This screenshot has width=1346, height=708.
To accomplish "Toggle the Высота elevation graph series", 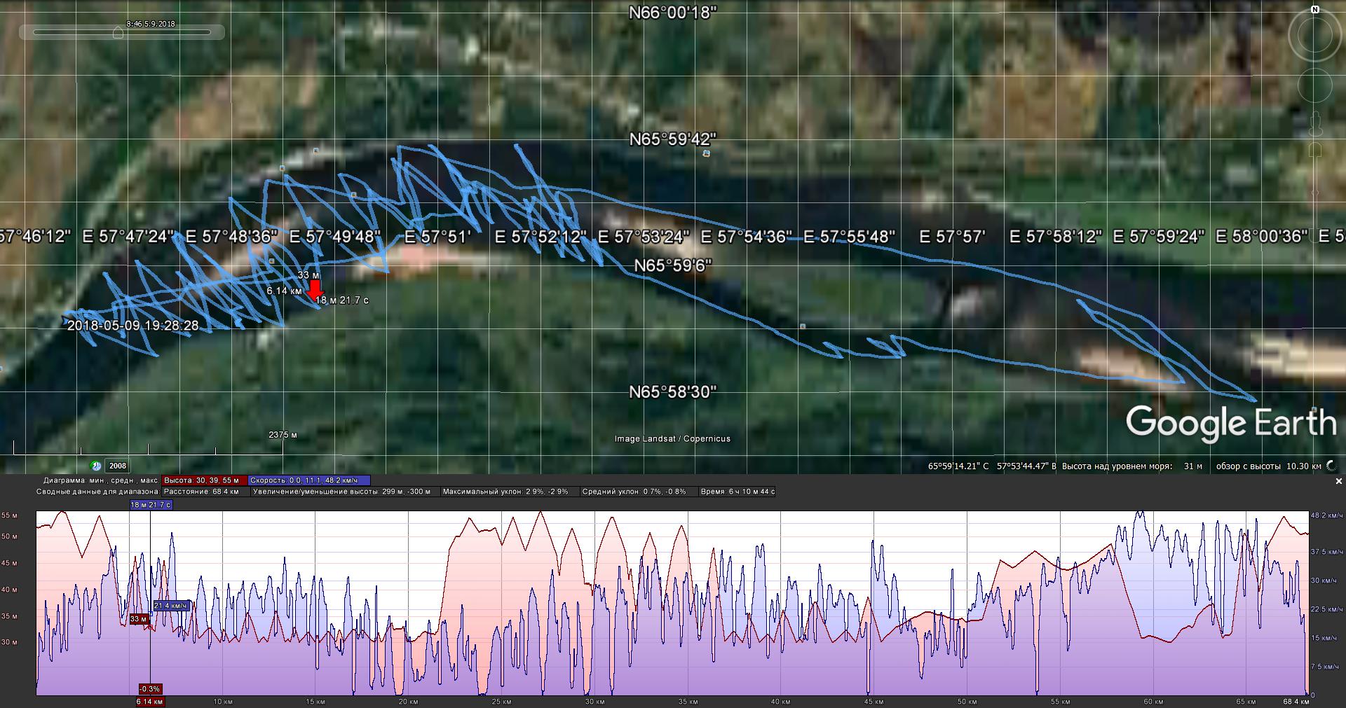I will (204, 480).
